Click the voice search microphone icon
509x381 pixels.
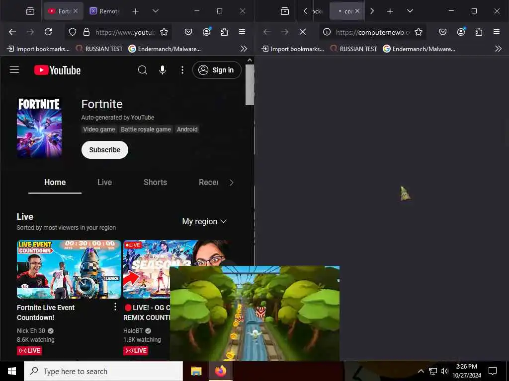pos(163,70)
